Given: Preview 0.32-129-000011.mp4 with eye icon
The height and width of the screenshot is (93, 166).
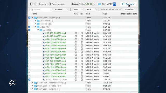Looking at the screenshot, I should pyautogui.click(x=76, y=64).
